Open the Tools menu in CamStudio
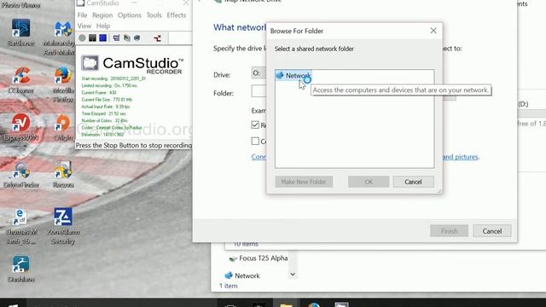The width and height of the screenshot is (546, 307). point(154,15)
